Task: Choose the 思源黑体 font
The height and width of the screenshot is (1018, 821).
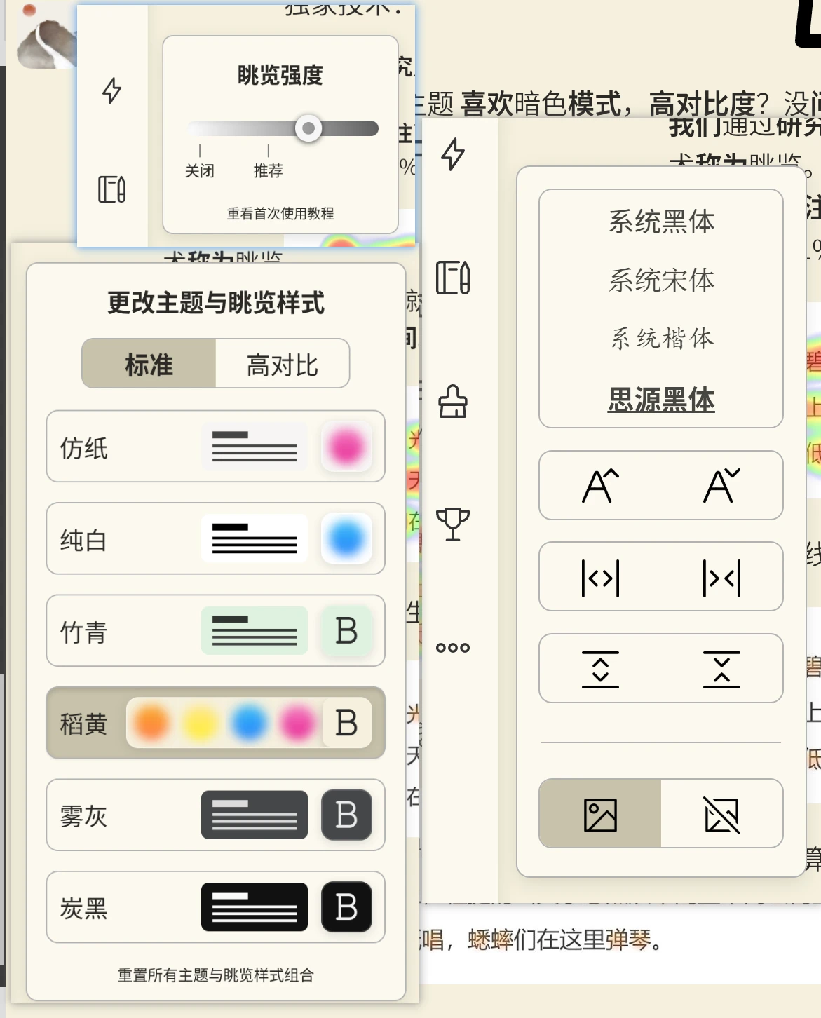Action: tap(661, 399)
